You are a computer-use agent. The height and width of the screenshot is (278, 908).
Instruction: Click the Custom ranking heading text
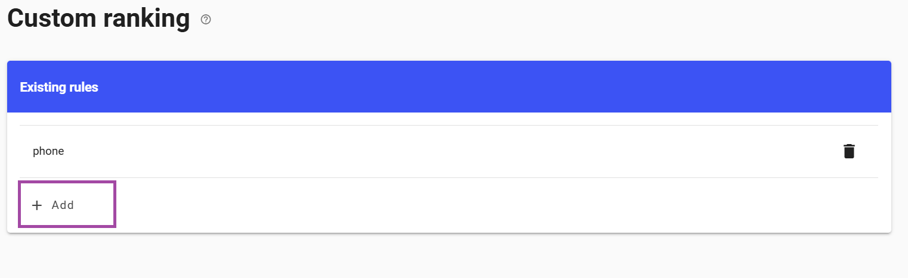point(98,18)
